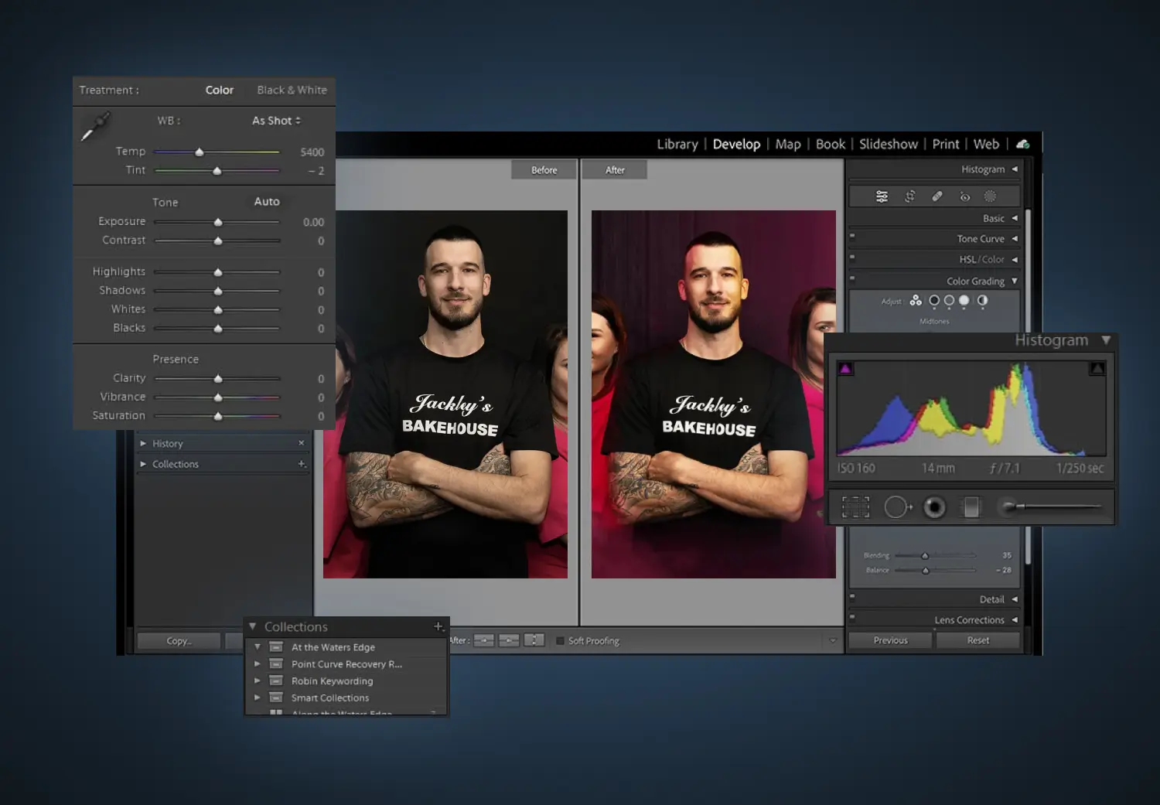The image size is (1160, 805).
Task: Switch Color Grading to the Midtones wheel
Action: (x=949, y=301)
